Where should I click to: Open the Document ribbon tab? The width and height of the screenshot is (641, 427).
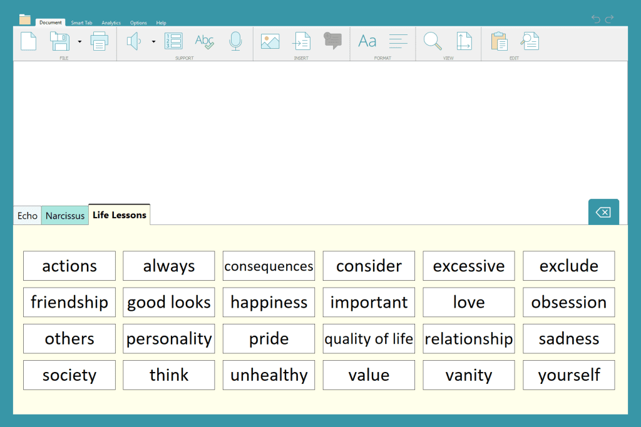click(x=50, y=23)
